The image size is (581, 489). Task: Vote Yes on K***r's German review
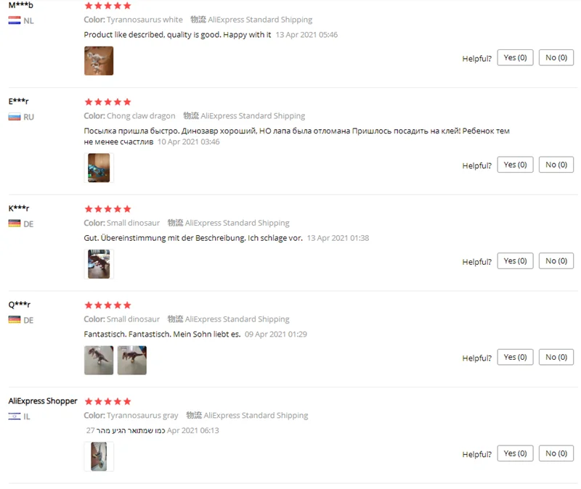click(515, 261)
